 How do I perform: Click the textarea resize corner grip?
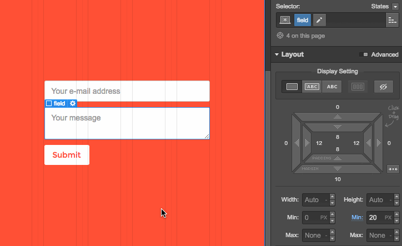pyautogui.click(x=207, y=136)
